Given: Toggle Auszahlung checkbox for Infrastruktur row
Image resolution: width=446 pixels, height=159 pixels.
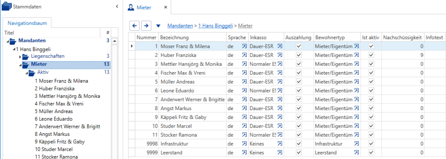Looking at the screenshot, I should 299,144.
